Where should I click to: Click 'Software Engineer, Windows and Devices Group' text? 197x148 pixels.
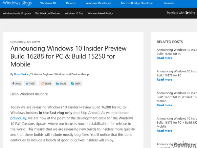pyautogui.click(x=60, y=74)
